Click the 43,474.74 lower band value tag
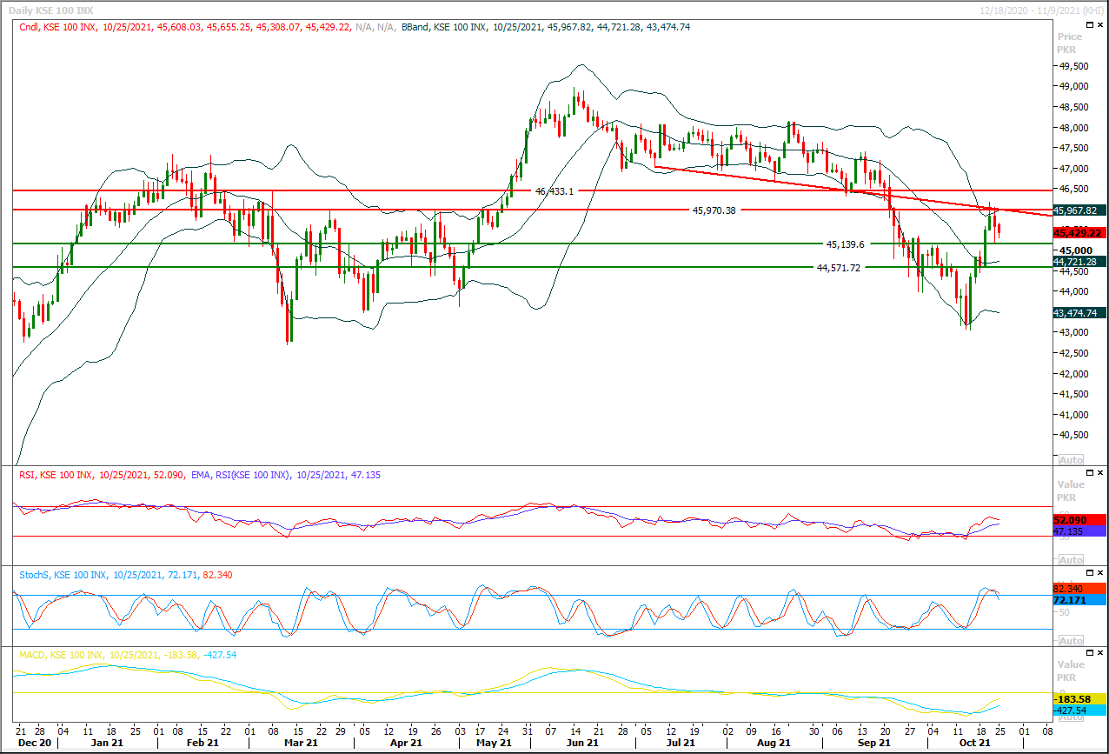Image resolution: width=1109 pixels, height=754 pixels. coord(1079,313)
